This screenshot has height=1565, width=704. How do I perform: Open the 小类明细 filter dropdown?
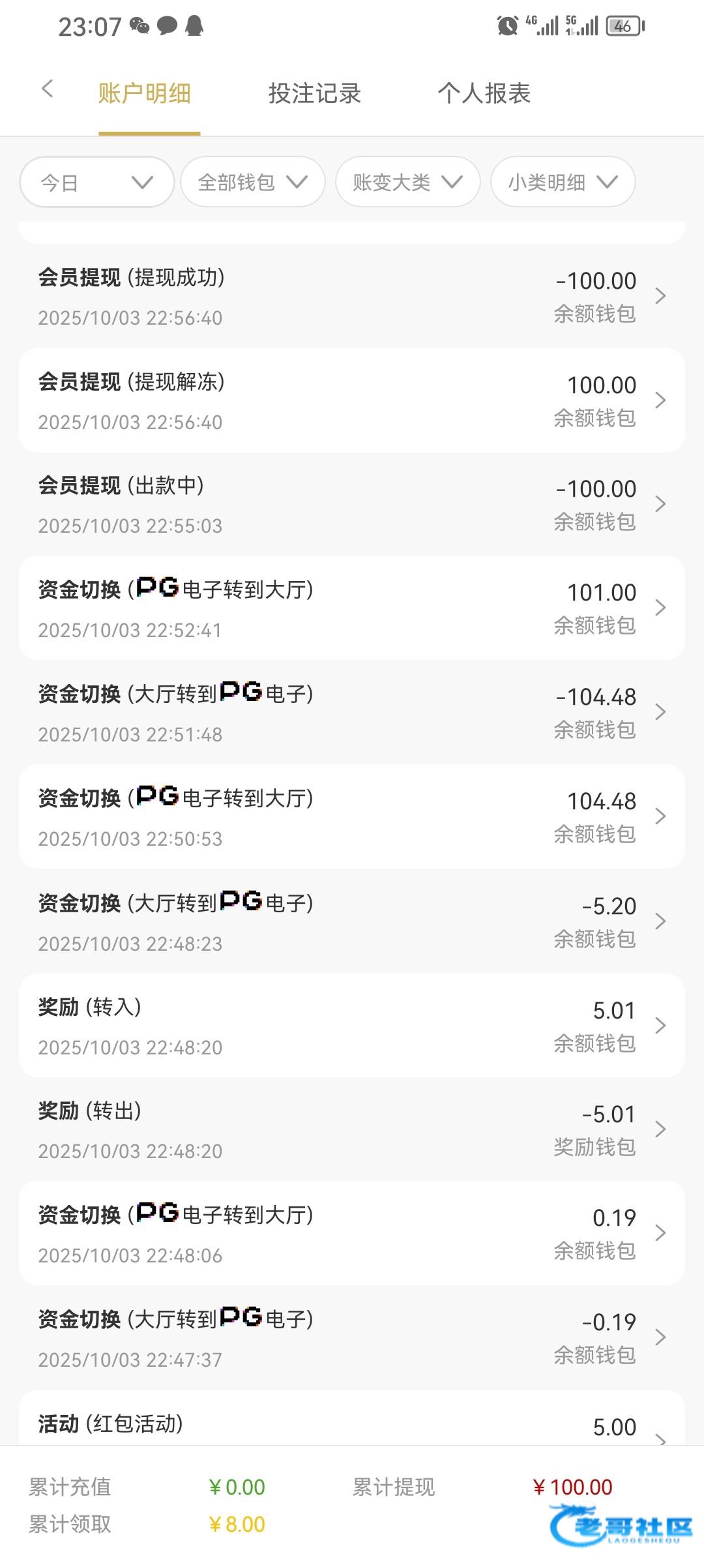[x=563, y=183]
